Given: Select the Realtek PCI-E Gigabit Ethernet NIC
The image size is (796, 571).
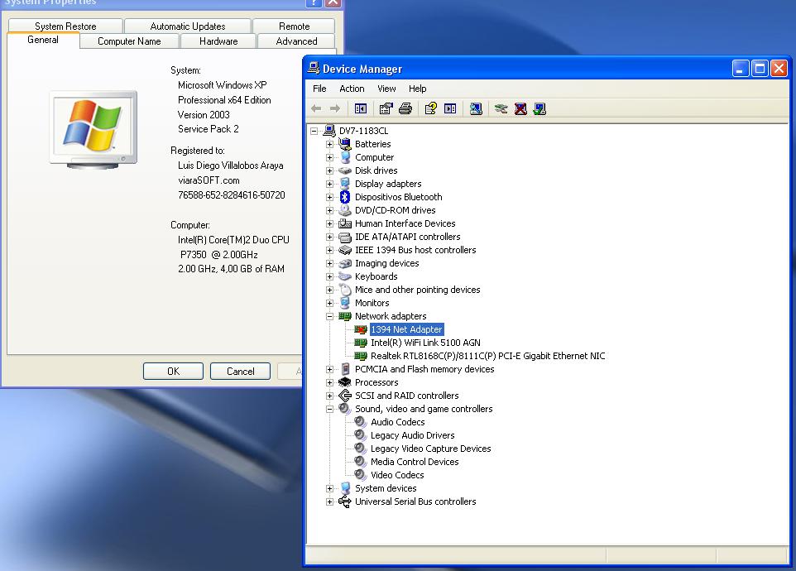Looking at the screenshot, I should click(x=488, y=356).
